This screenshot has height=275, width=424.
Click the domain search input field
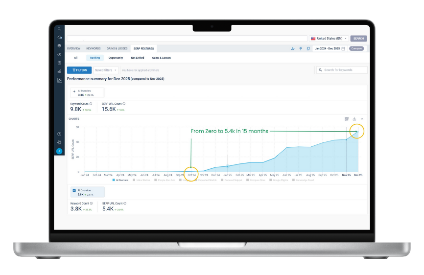click(187, 38)
